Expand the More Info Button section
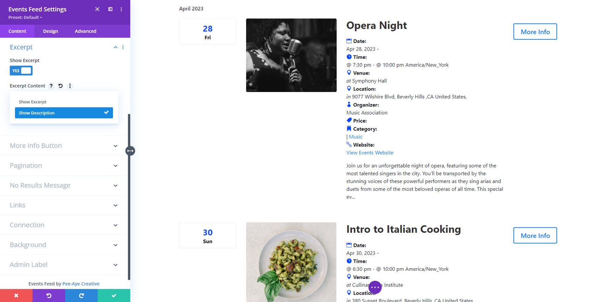 (x=64, y=146)
